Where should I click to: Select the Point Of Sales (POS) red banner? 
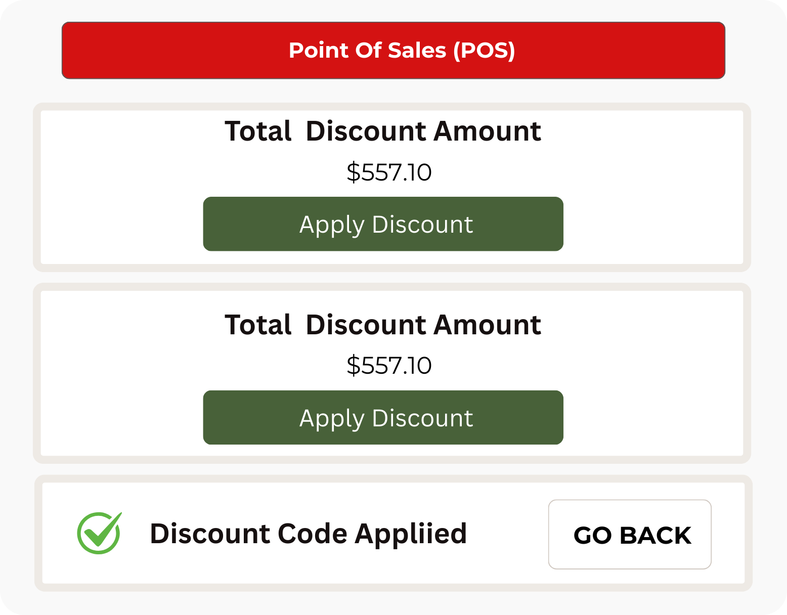click(393, 51)
